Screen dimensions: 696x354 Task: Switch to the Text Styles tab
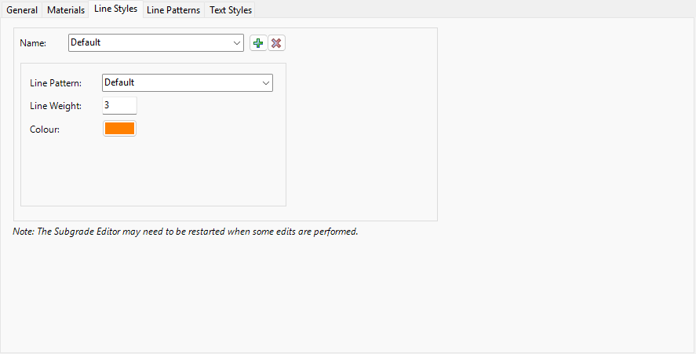point(231,9)
